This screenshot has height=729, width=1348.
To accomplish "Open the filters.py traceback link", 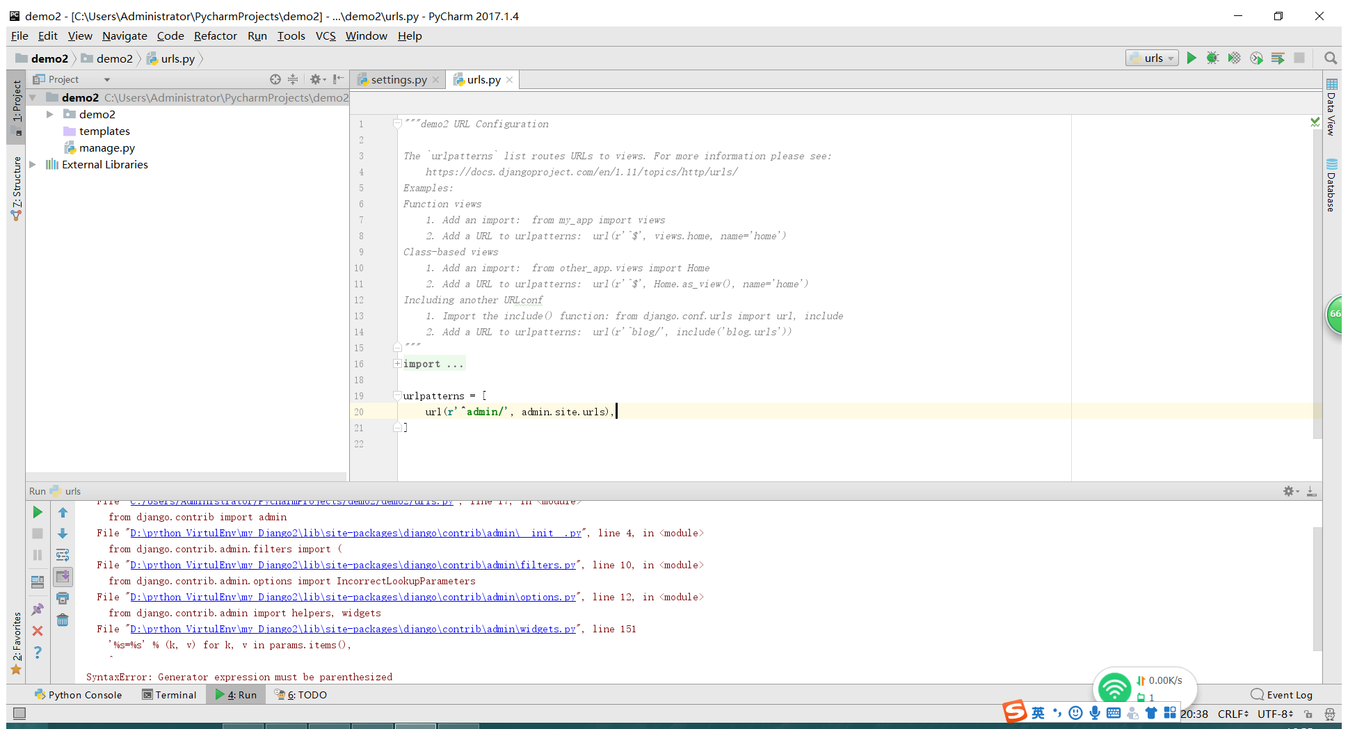I will coord(353,566).
